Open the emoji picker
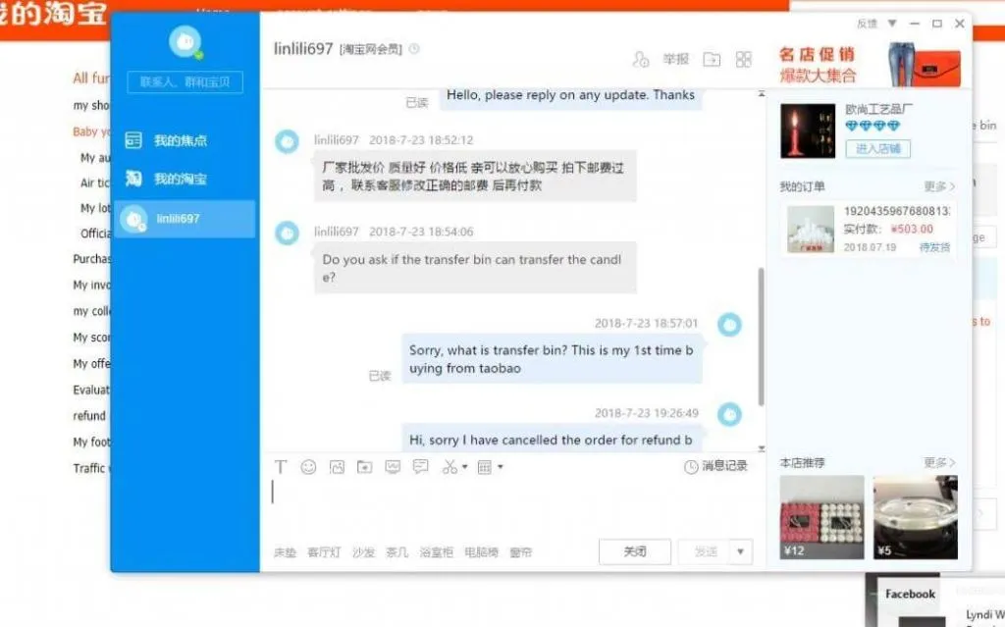This screenshot has height=627, width=1005. [x=309, y=468]
